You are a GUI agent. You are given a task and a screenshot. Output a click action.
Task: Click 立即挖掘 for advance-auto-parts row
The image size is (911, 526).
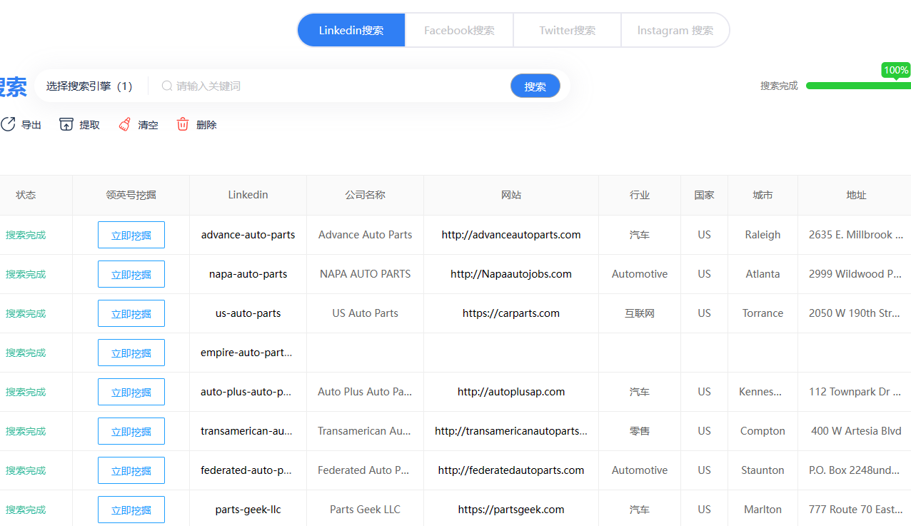[131, 235]
